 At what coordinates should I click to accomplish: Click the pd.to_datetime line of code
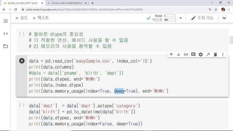[82, 112]
